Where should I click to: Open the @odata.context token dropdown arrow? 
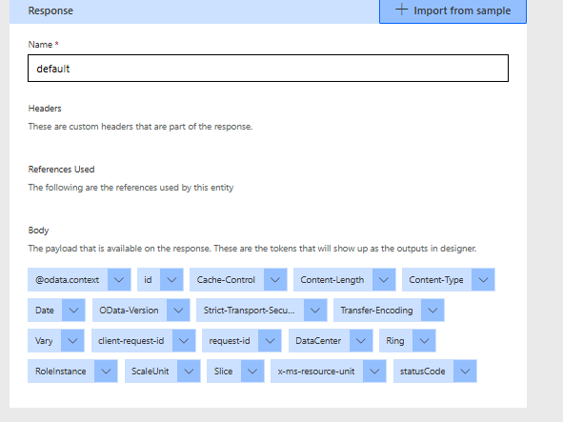[x=119, y=280]
